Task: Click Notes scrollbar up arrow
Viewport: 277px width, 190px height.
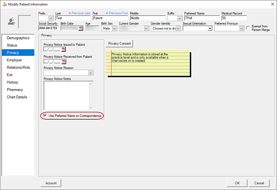Action: [91, 84]
